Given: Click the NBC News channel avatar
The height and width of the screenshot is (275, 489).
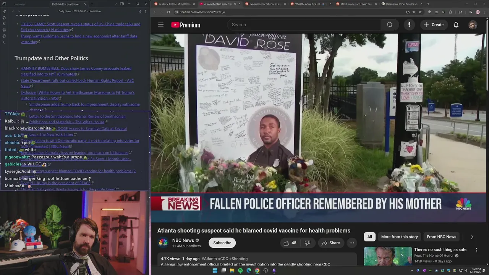Looking at the screenshot, I should tap(163, 243).
